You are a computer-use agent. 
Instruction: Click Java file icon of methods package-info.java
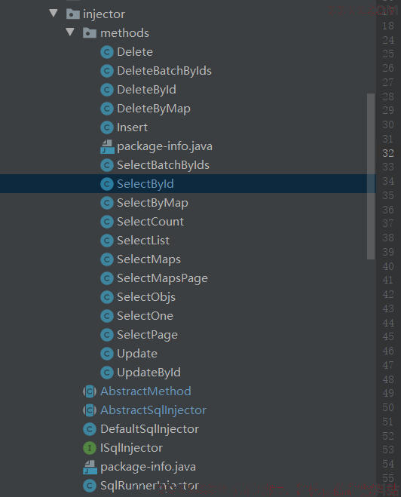tap(107, 146)
